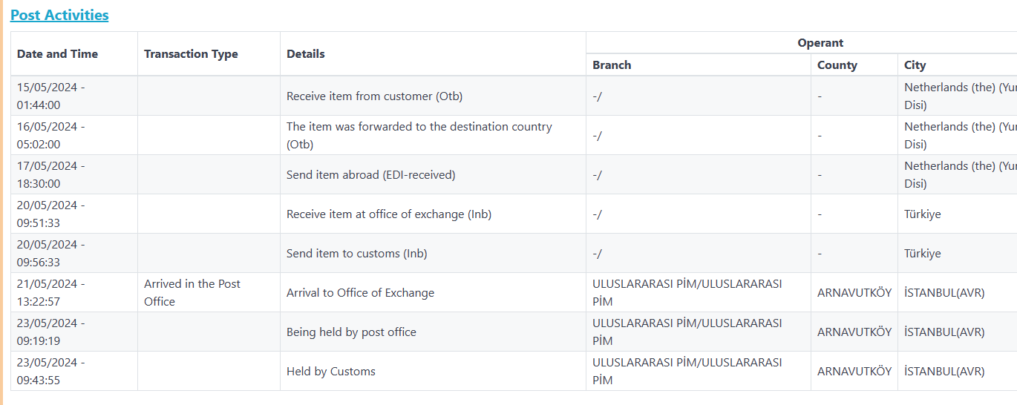Click Receive item at office of exchange
The image size is (1017, 405).
click(x=388, y=214)
